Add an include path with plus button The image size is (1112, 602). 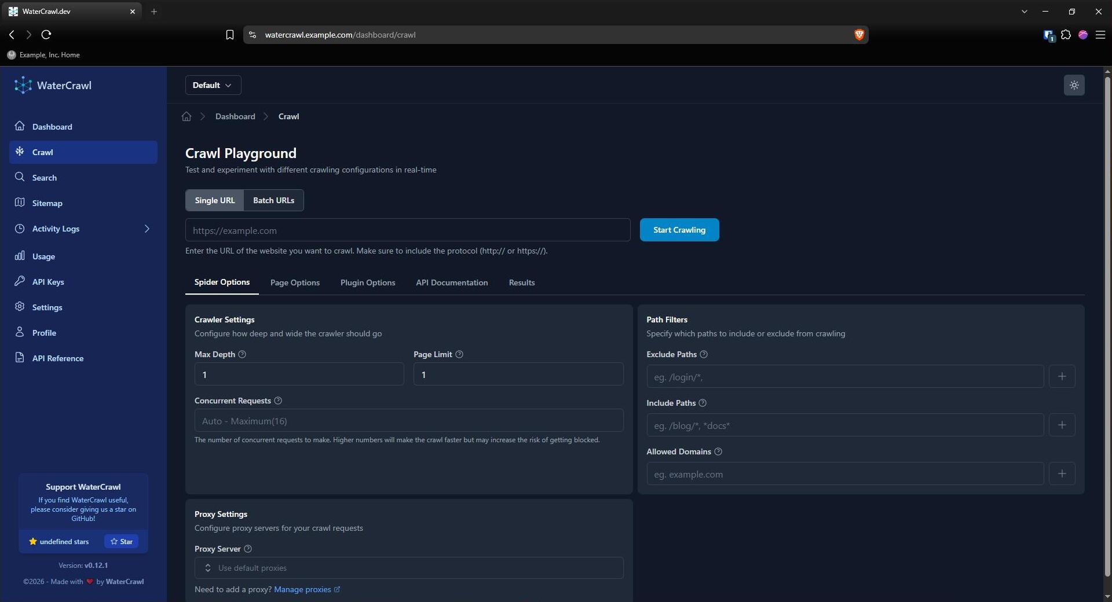pos(1062,425)
